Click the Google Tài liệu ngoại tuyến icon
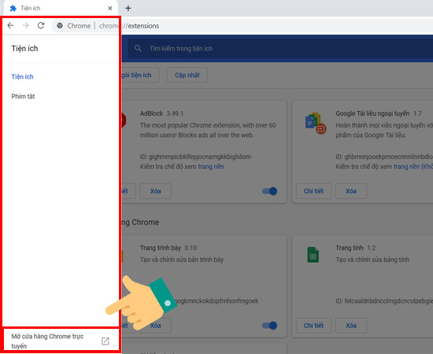The image size is (433, 354). (316, 124)
